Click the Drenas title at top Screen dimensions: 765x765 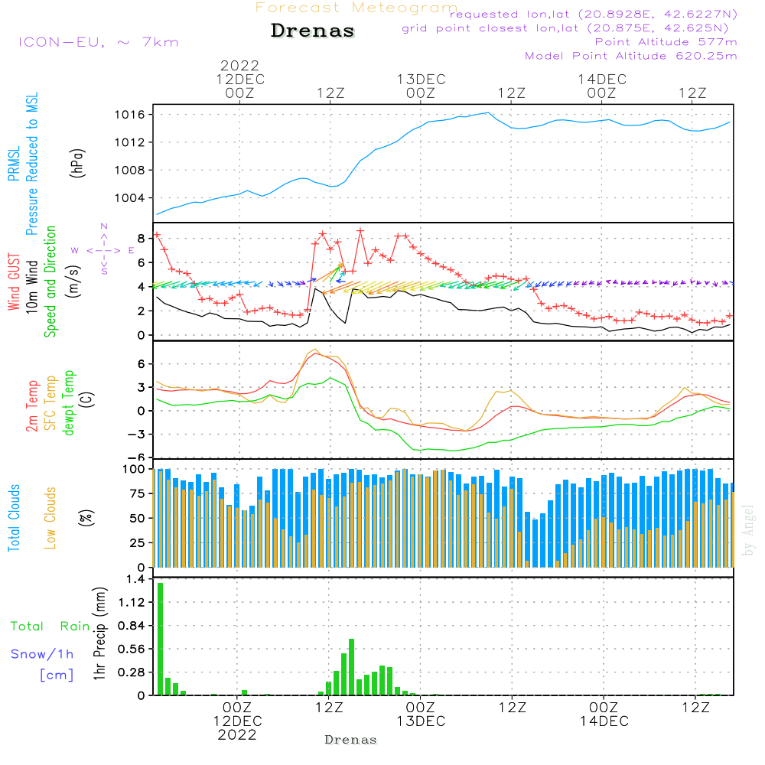click(x=313, y=31)
